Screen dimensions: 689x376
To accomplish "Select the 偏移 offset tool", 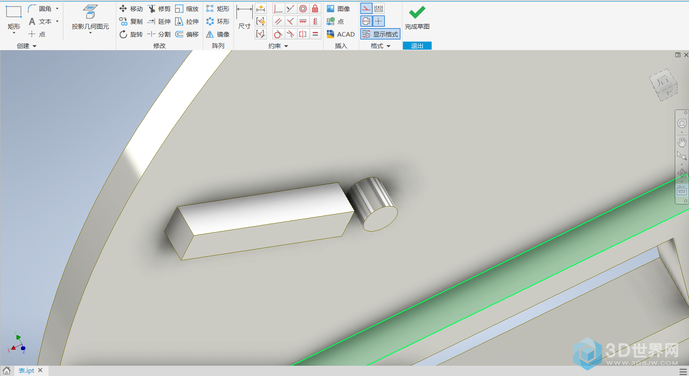I will point(187,34).
